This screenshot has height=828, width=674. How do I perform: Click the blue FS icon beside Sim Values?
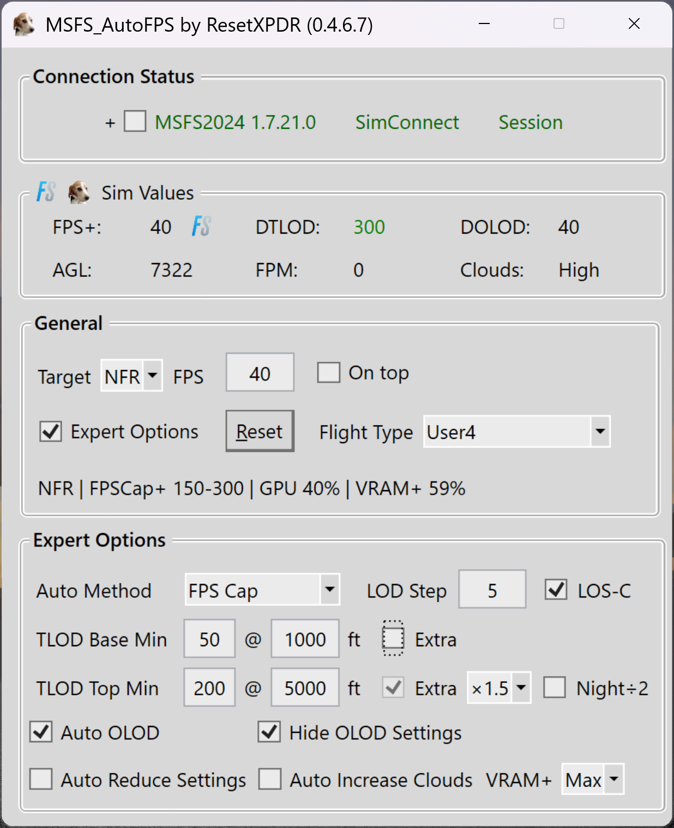[x=46, y=192]
